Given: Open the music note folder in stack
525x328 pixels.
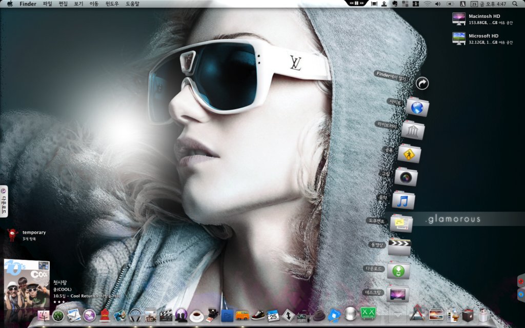Looking at the screenshot, I should point(403,200).
